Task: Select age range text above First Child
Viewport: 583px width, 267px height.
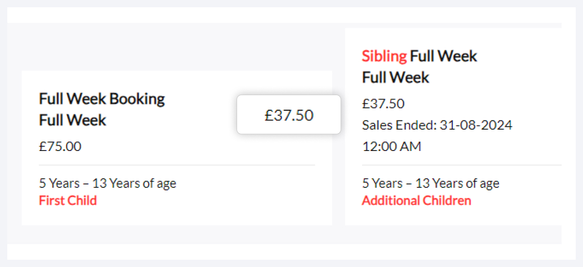Action: coord(107,184)
